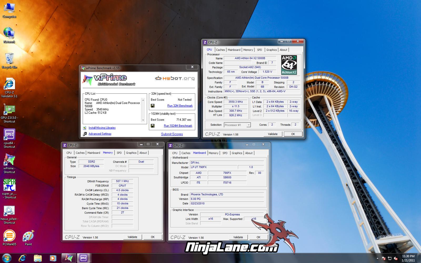Click the Advanced Settings wrench icon
Viewport: 421px width, 263px height.
[x=85, y=134]
